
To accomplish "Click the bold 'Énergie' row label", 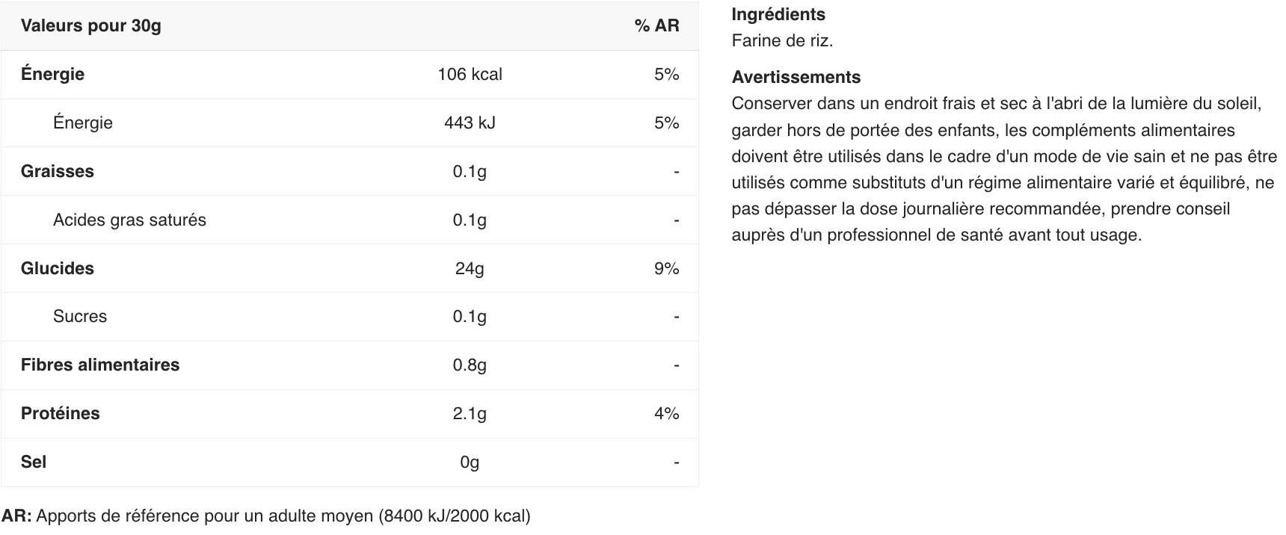I will click(52, 74).
